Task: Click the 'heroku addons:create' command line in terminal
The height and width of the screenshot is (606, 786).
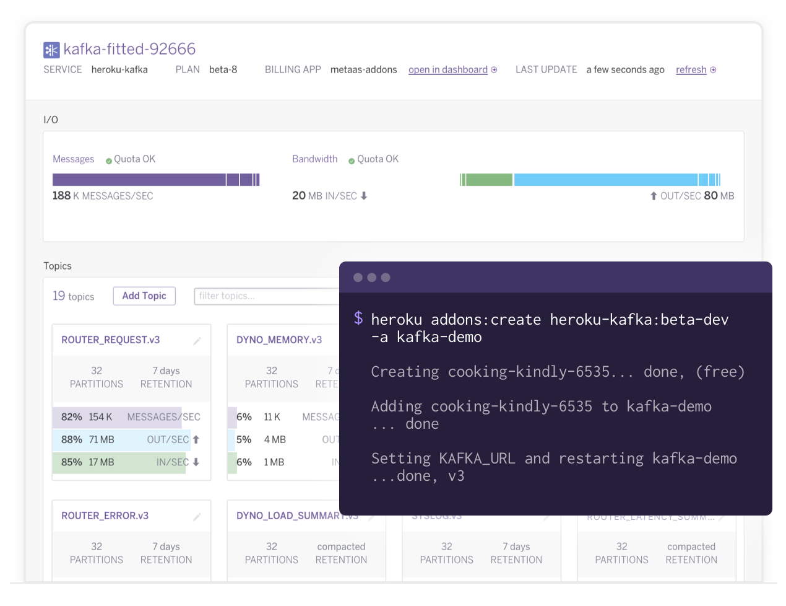Action: tap(550, 328)
